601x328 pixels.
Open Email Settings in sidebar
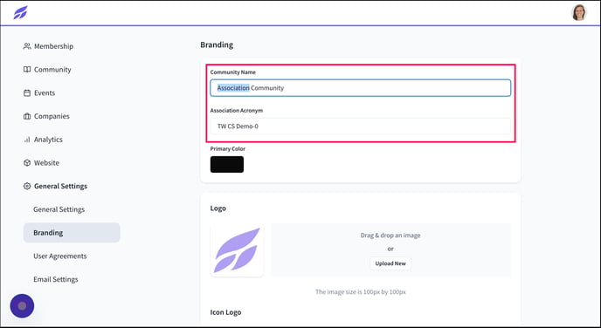tap(56, 279)
